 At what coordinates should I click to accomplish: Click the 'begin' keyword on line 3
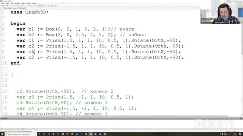pos(18,23)
